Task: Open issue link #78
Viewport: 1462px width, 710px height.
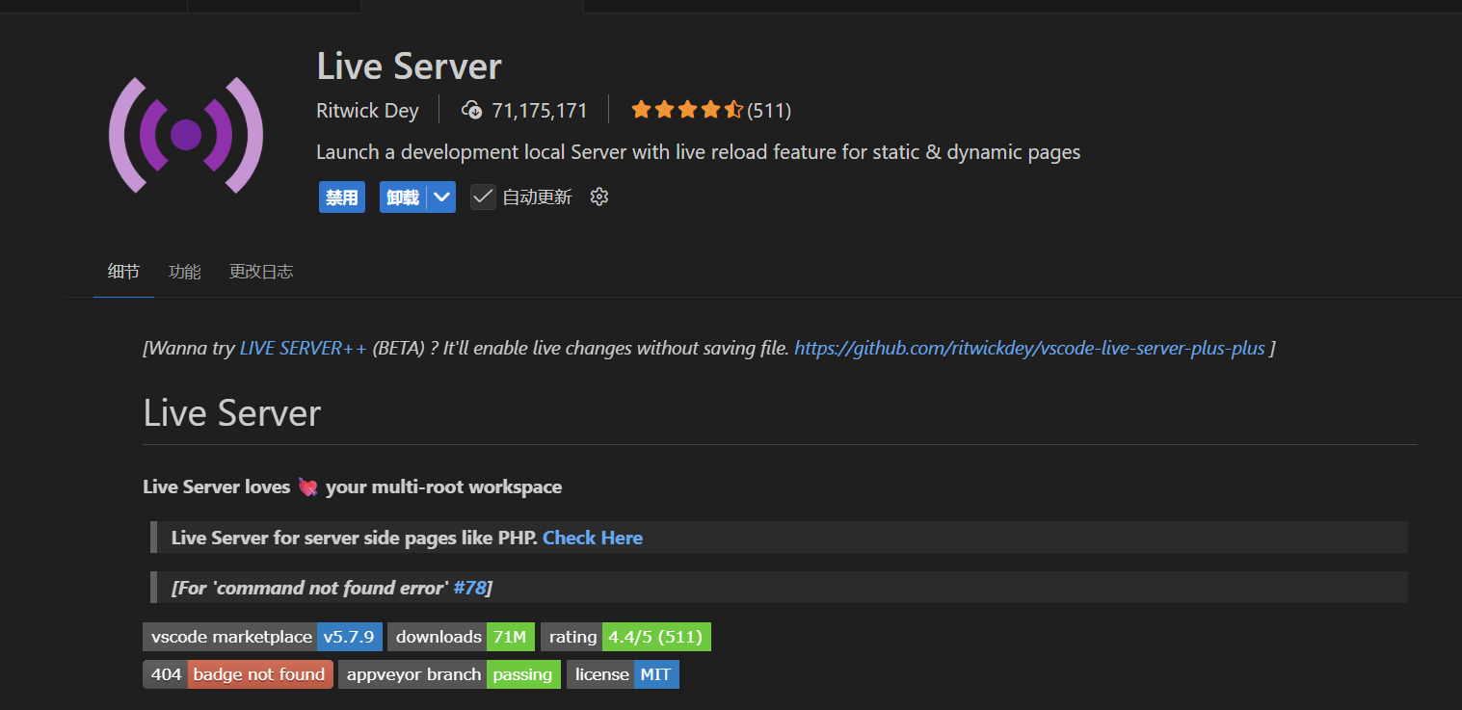Action: click(x=469, y=588)
